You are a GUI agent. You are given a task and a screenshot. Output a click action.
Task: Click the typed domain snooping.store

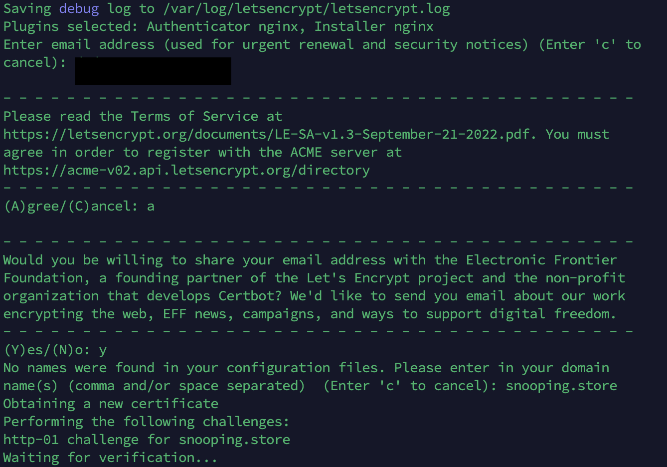(x=561, y=386)
